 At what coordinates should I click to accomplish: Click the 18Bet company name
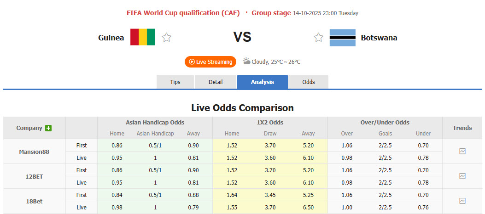point(34,201)
